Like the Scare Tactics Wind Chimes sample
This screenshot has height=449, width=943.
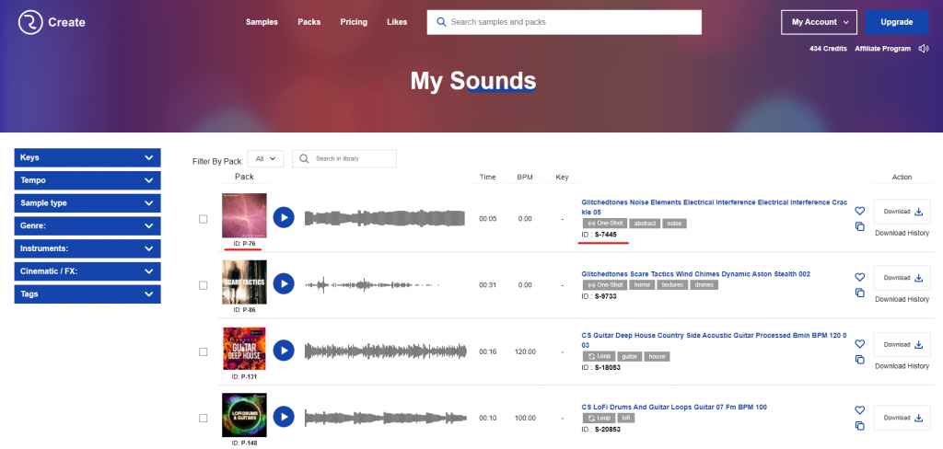coord(859,277)
